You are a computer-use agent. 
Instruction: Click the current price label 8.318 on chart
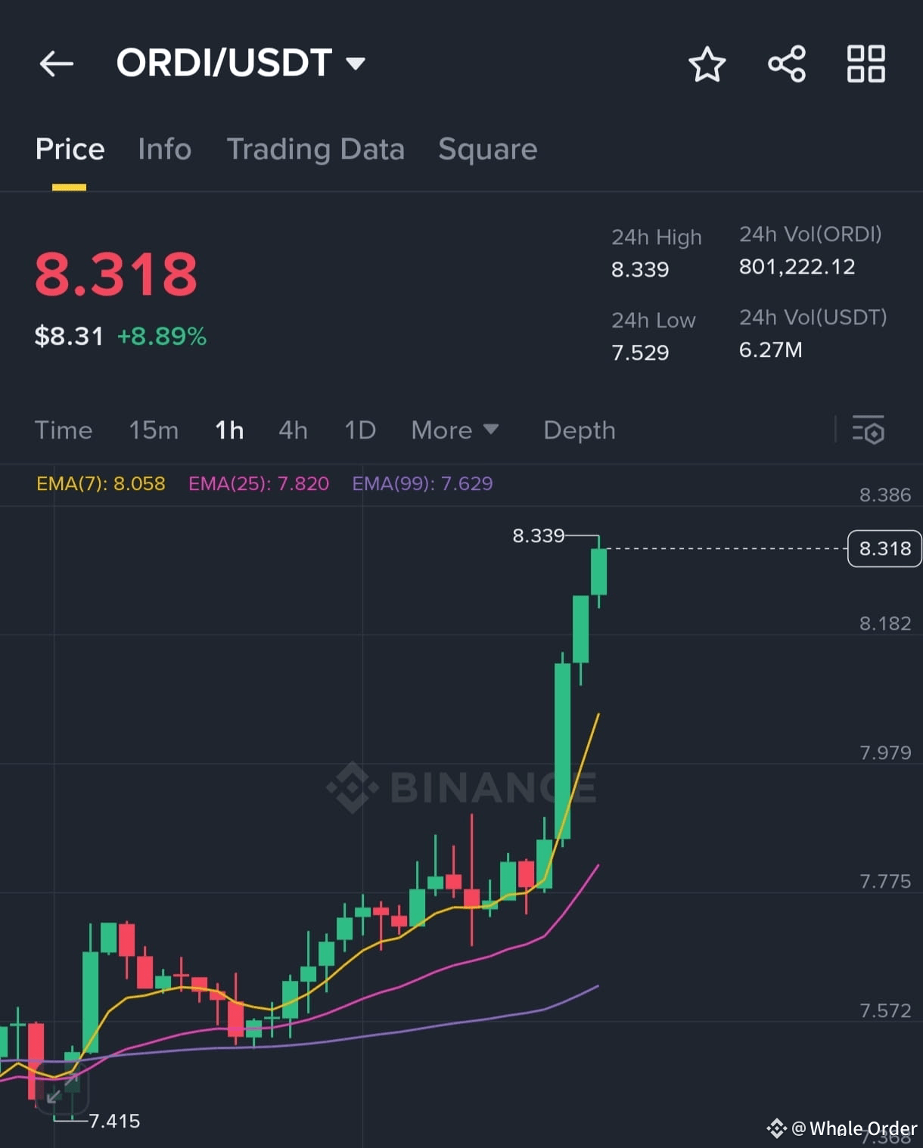883,548
